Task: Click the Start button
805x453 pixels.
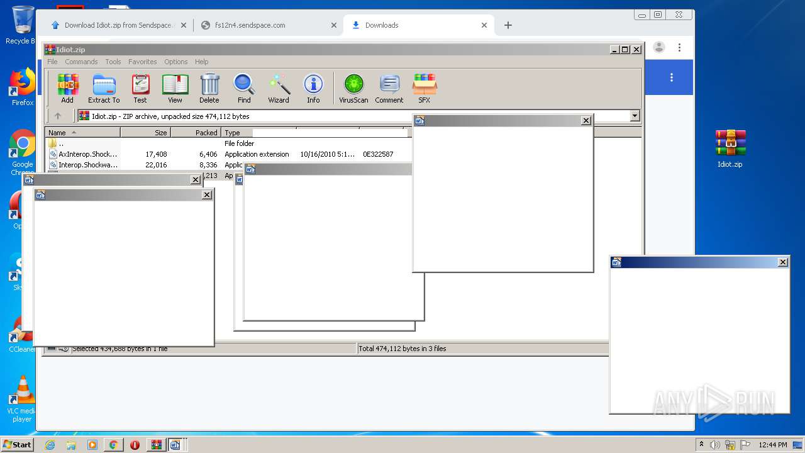Action: click(17, 445)
